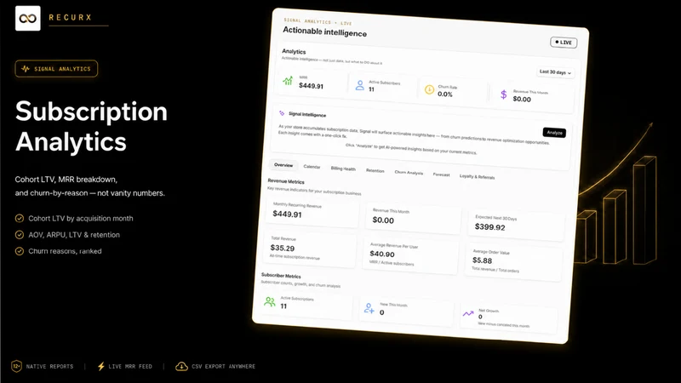This screenshot has height=383, width=681.
Task: Click the green Active Subscriptions people icon
Action: coord(270,301)
